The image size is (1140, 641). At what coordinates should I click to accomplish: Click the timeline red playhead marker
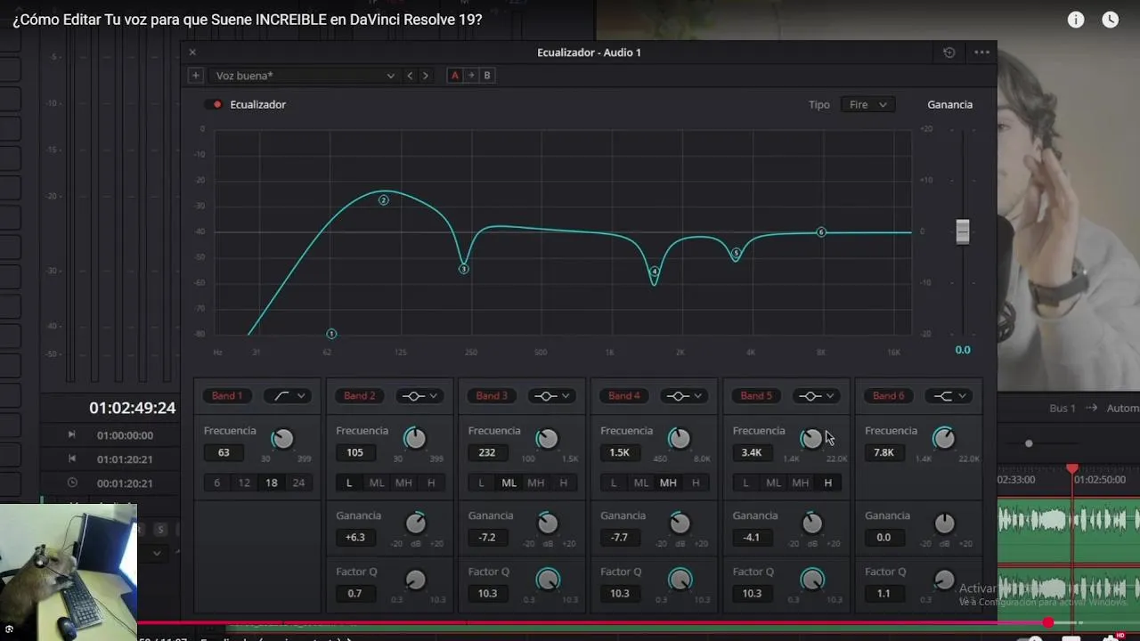point(1072,468)
